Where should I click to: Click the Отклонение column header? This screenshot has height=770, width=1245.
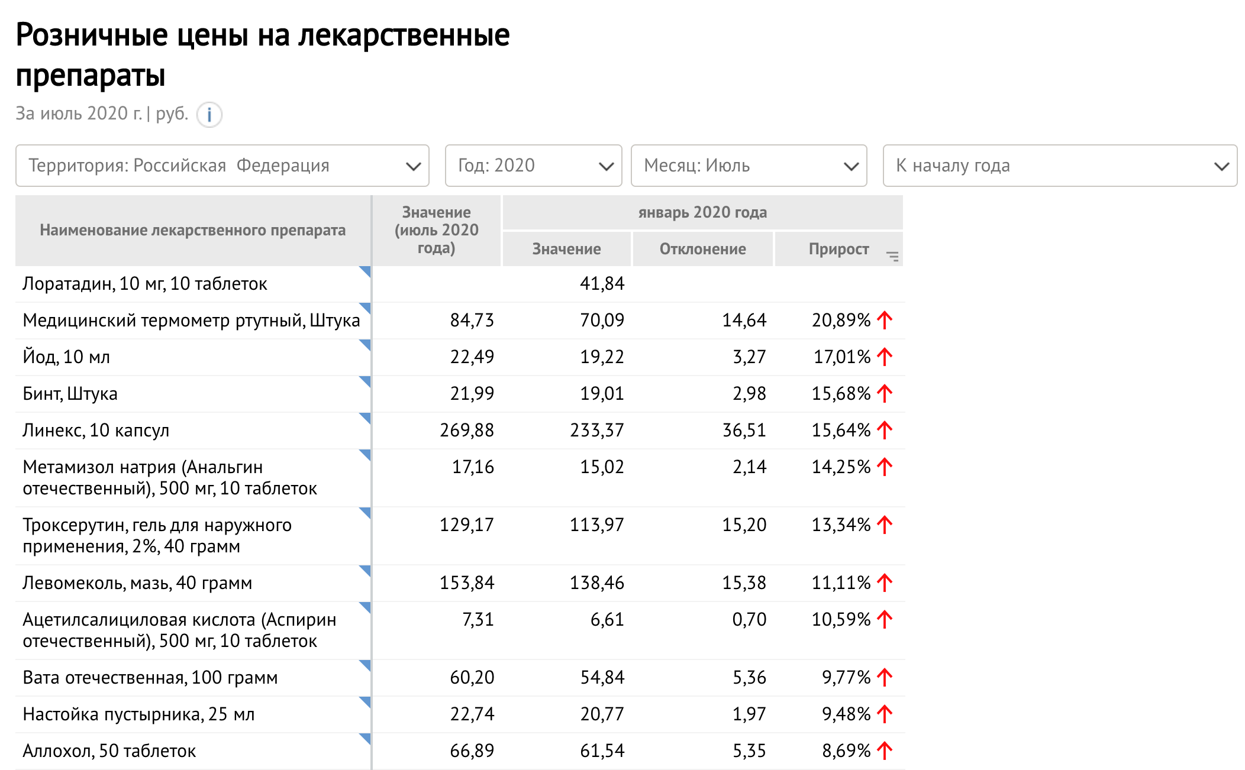[702, 249]
